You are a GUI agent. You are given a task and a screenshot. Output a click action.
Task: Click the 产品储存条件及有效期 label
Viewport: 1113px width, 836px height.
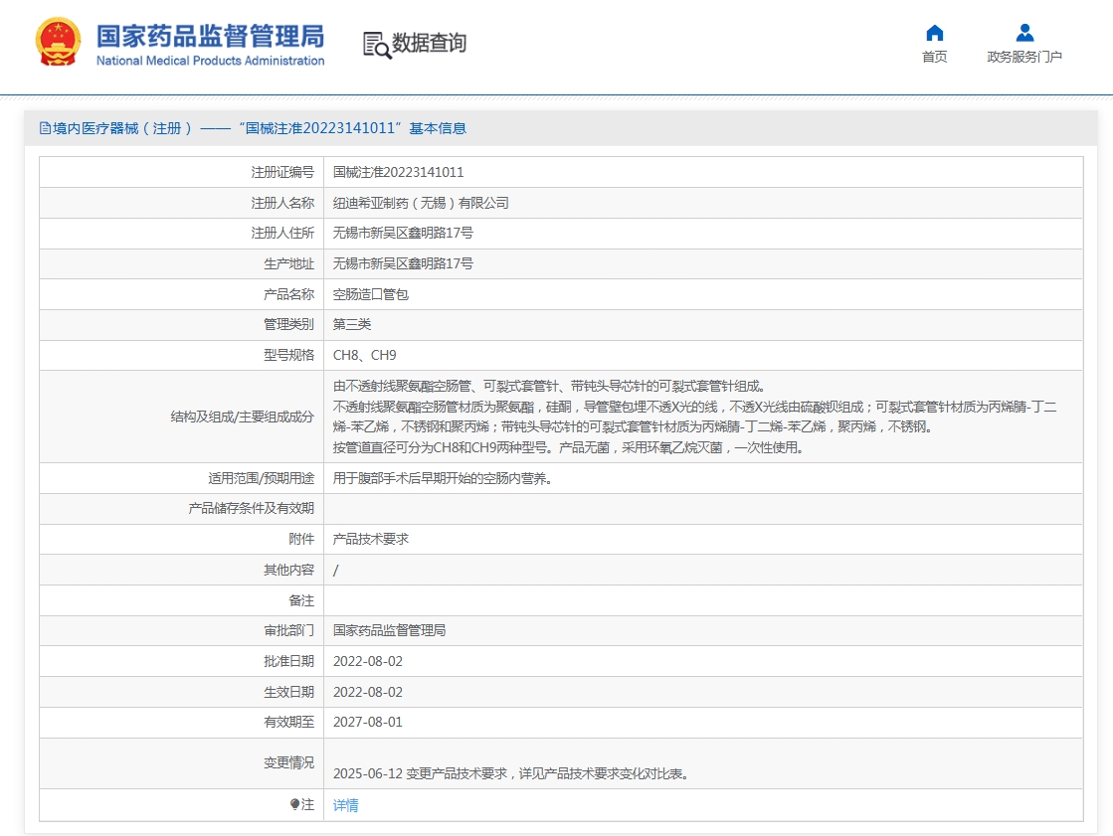(x=252, y=508)
